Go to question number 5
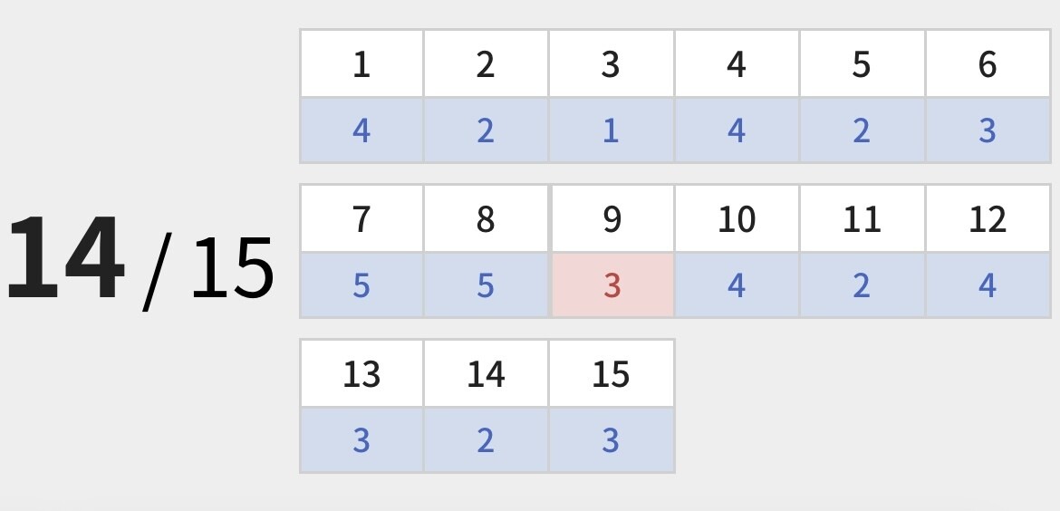Viewport: 1060px width, 511px height. tap(862, 63)
